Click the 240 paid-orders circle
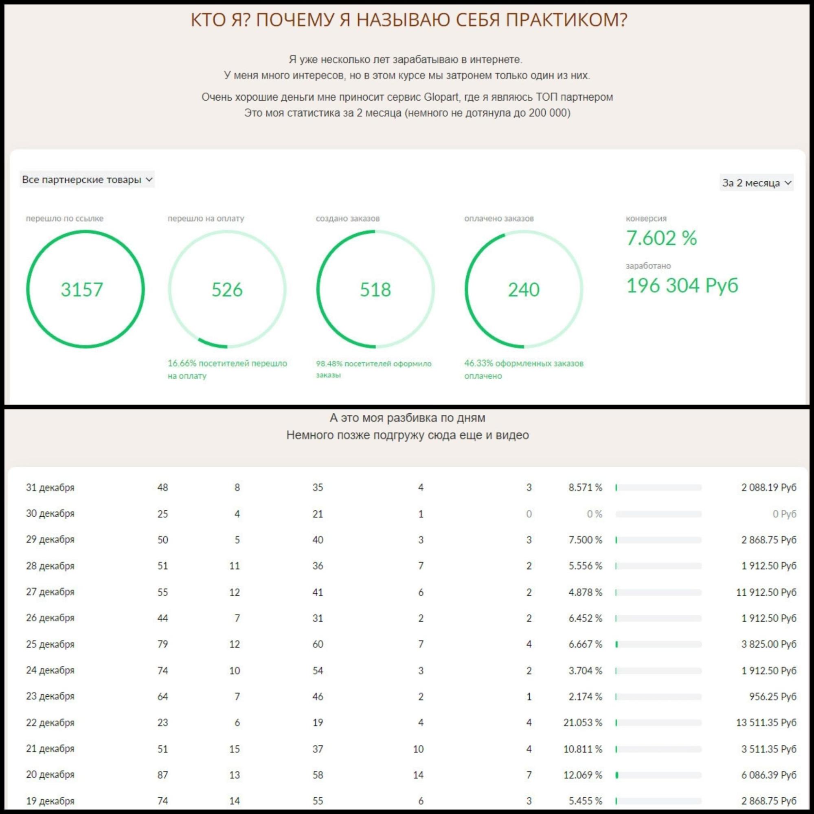 tap(523, 289)
